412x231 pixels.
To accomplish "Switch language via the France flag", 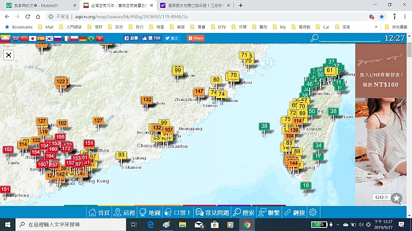I will [x=66, y=39].
